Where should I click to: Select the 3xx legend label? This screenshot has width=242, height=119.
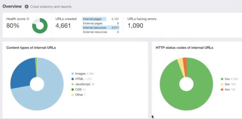point(227,84)
